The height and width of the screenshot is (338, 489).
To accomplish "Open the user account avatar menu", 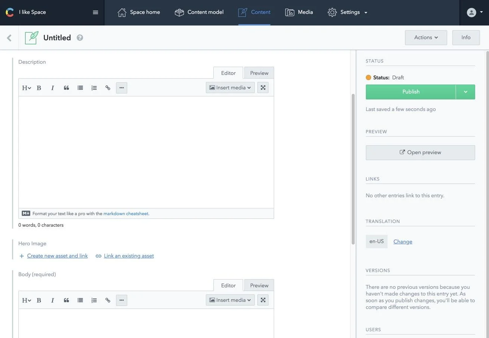I will point(474,12).
